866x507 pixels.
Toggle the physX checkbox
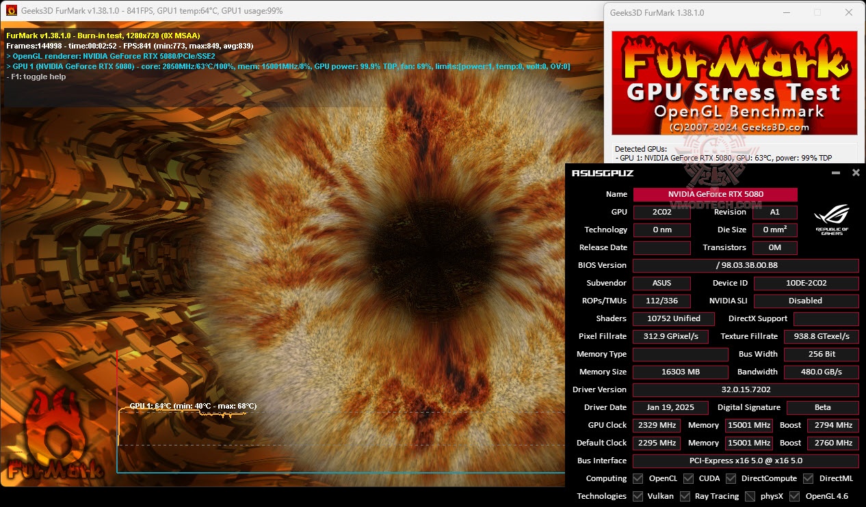[x=750, y=496]
